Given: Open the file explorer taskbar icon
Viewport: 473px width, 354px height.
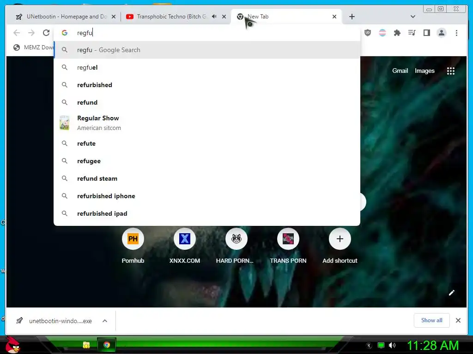Looking at the screenshot, I should tap(86, 345).
